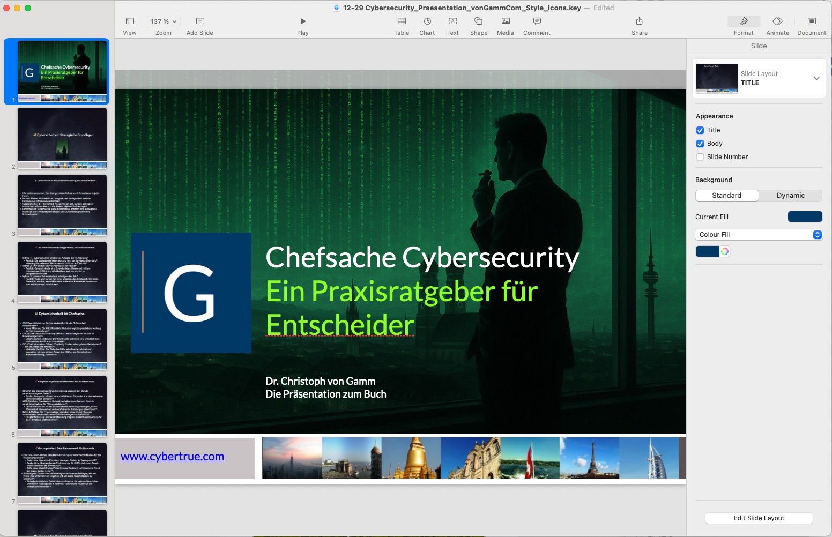Open the colour wheel picker
This screenshot has width=832, height=537.
[x=725, y=251]
